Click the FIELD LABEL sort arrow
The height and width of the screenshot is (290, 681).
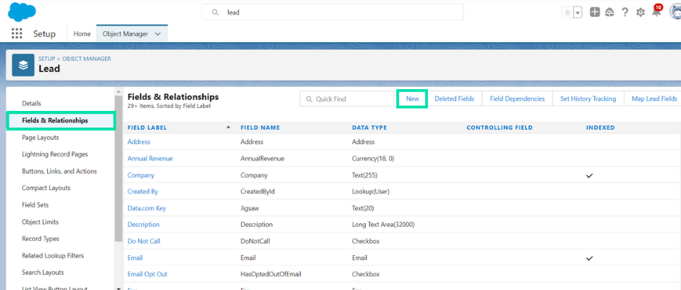(x=228, y=127)
